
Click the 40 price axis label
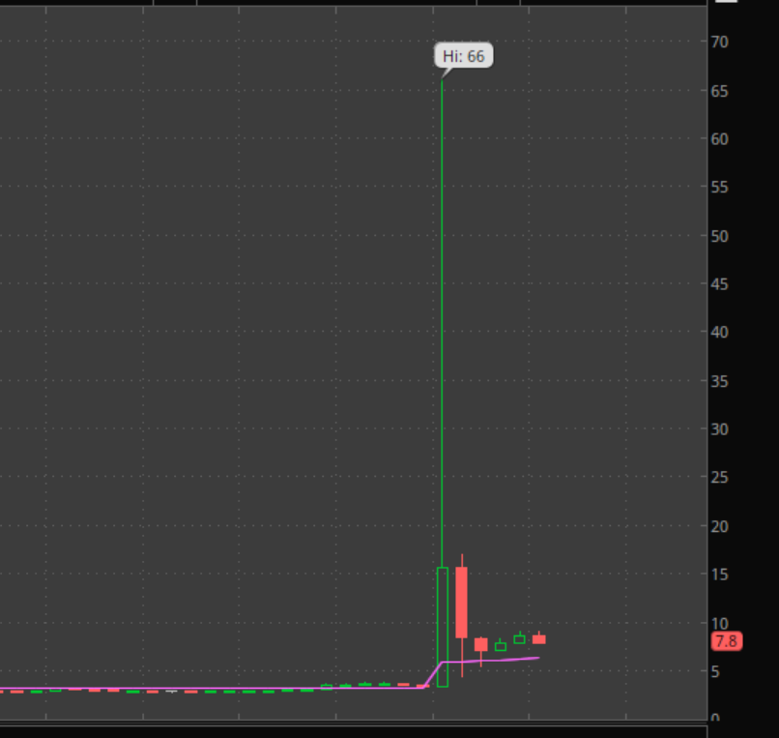tap(719, 332)
